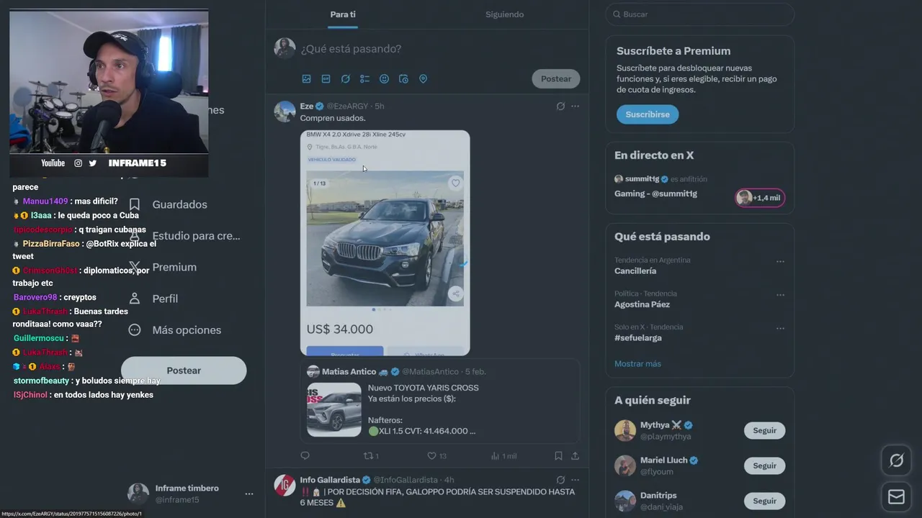The height and width of the screenshot is (518, 922).
Task: Bookmark Eze's post
Action: pyautogui.click(x=558, y=455)
